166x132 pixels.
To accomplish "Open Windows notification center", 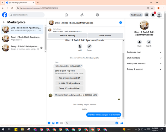I will coord(162,129).
